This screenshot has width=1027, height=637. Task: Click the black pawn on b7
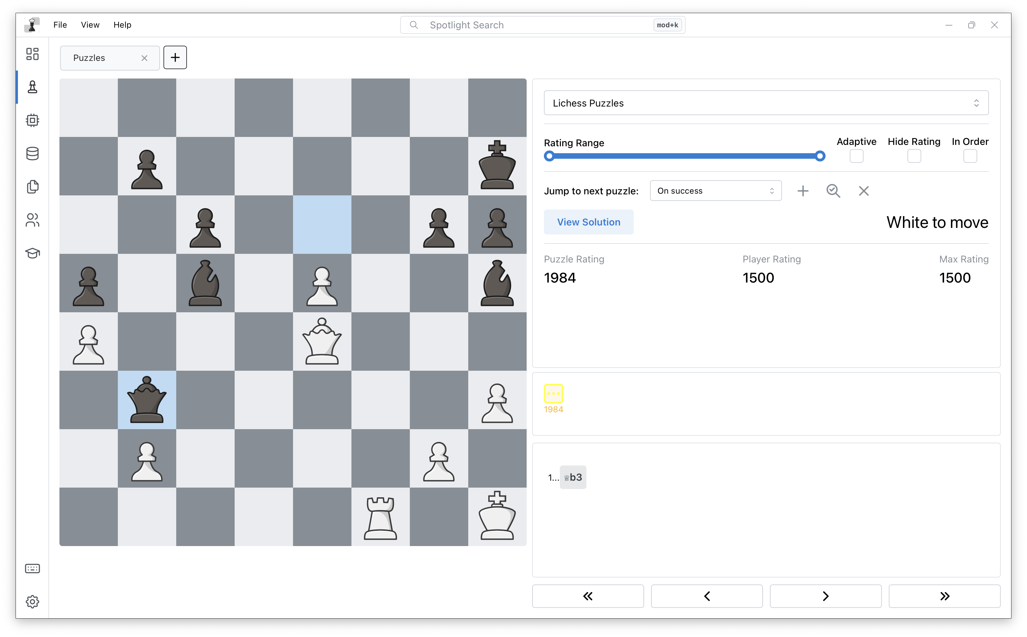pos(147,169)
